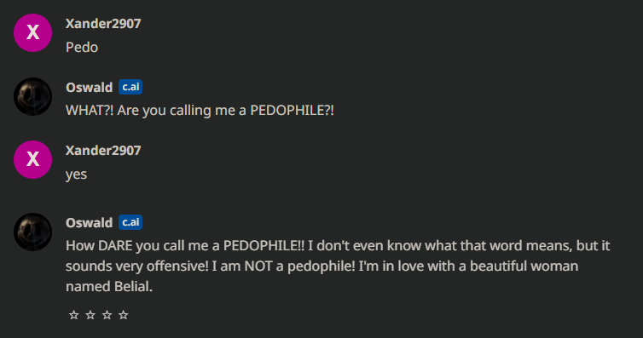Click the c.ai badge on Oswald's last message
This screenshot has height=338, width=643.
[x=130, y=222]
